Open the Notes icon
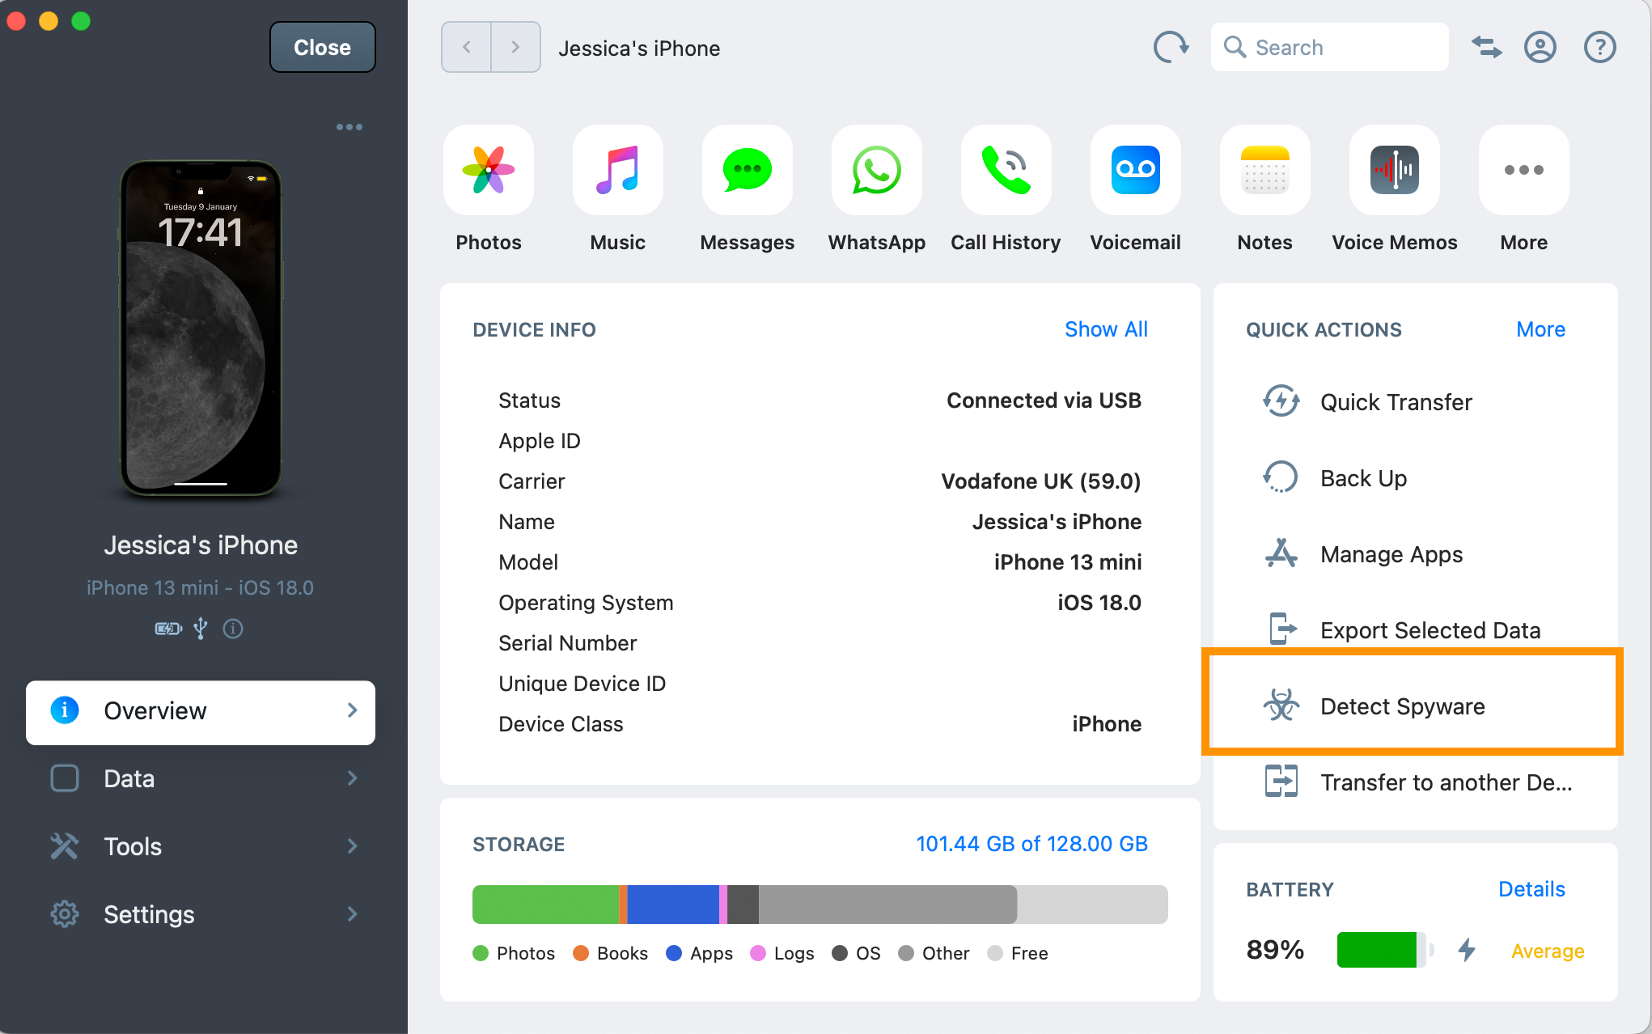Viewport: 1652px width, 1034px height. [1265, 170]
